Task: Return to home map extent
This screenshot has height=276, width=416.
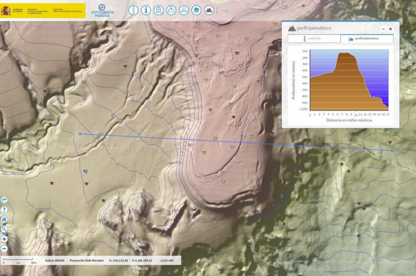Action: [4, 220]
